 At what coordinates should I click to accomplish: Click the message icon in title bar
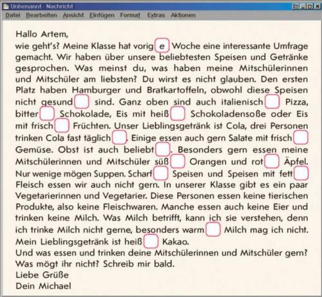(x=6, y=6)
